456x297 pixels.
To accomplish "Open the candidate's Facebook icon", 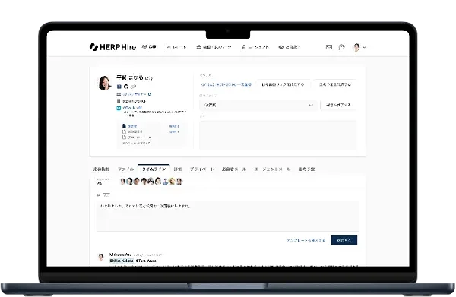I will 119,87.
